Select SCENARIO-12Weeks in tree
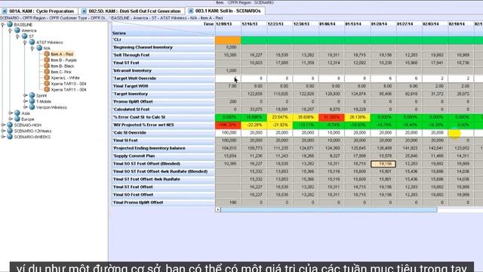The height and width of the screenshot is (272, 483). [32, 131]
